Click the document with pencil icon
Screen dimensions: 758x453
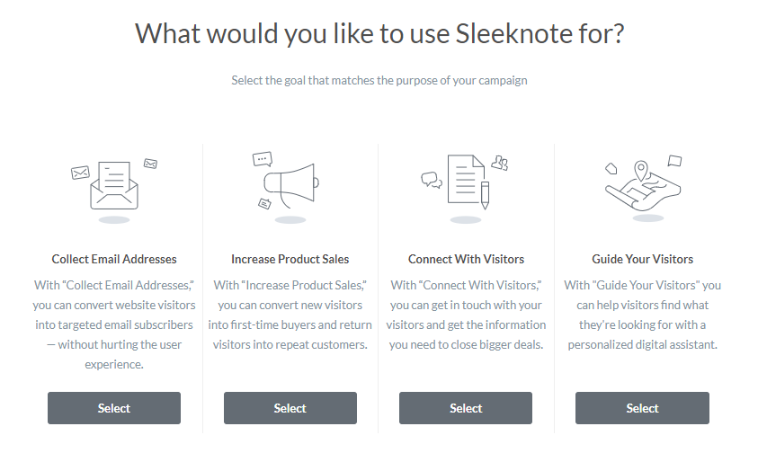tap(468, 182)
